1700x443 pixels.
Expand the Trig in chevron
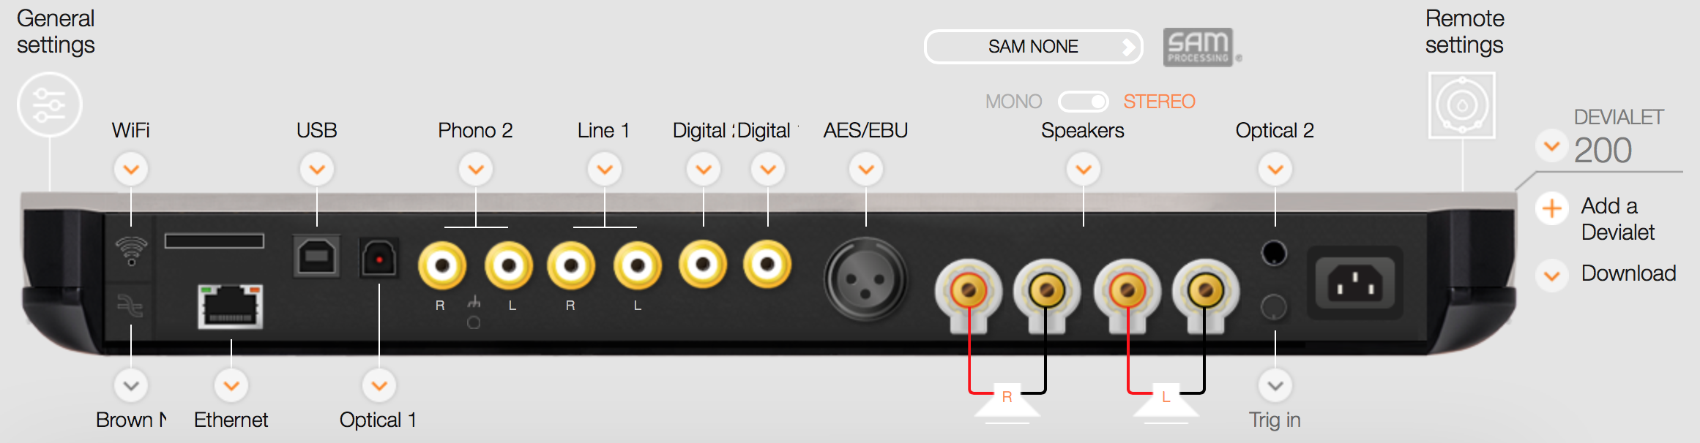[x=1275, y=386]
